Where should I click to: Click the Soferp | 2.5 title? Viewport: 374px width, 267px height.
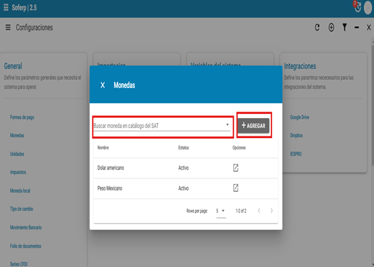coord(24,7)
